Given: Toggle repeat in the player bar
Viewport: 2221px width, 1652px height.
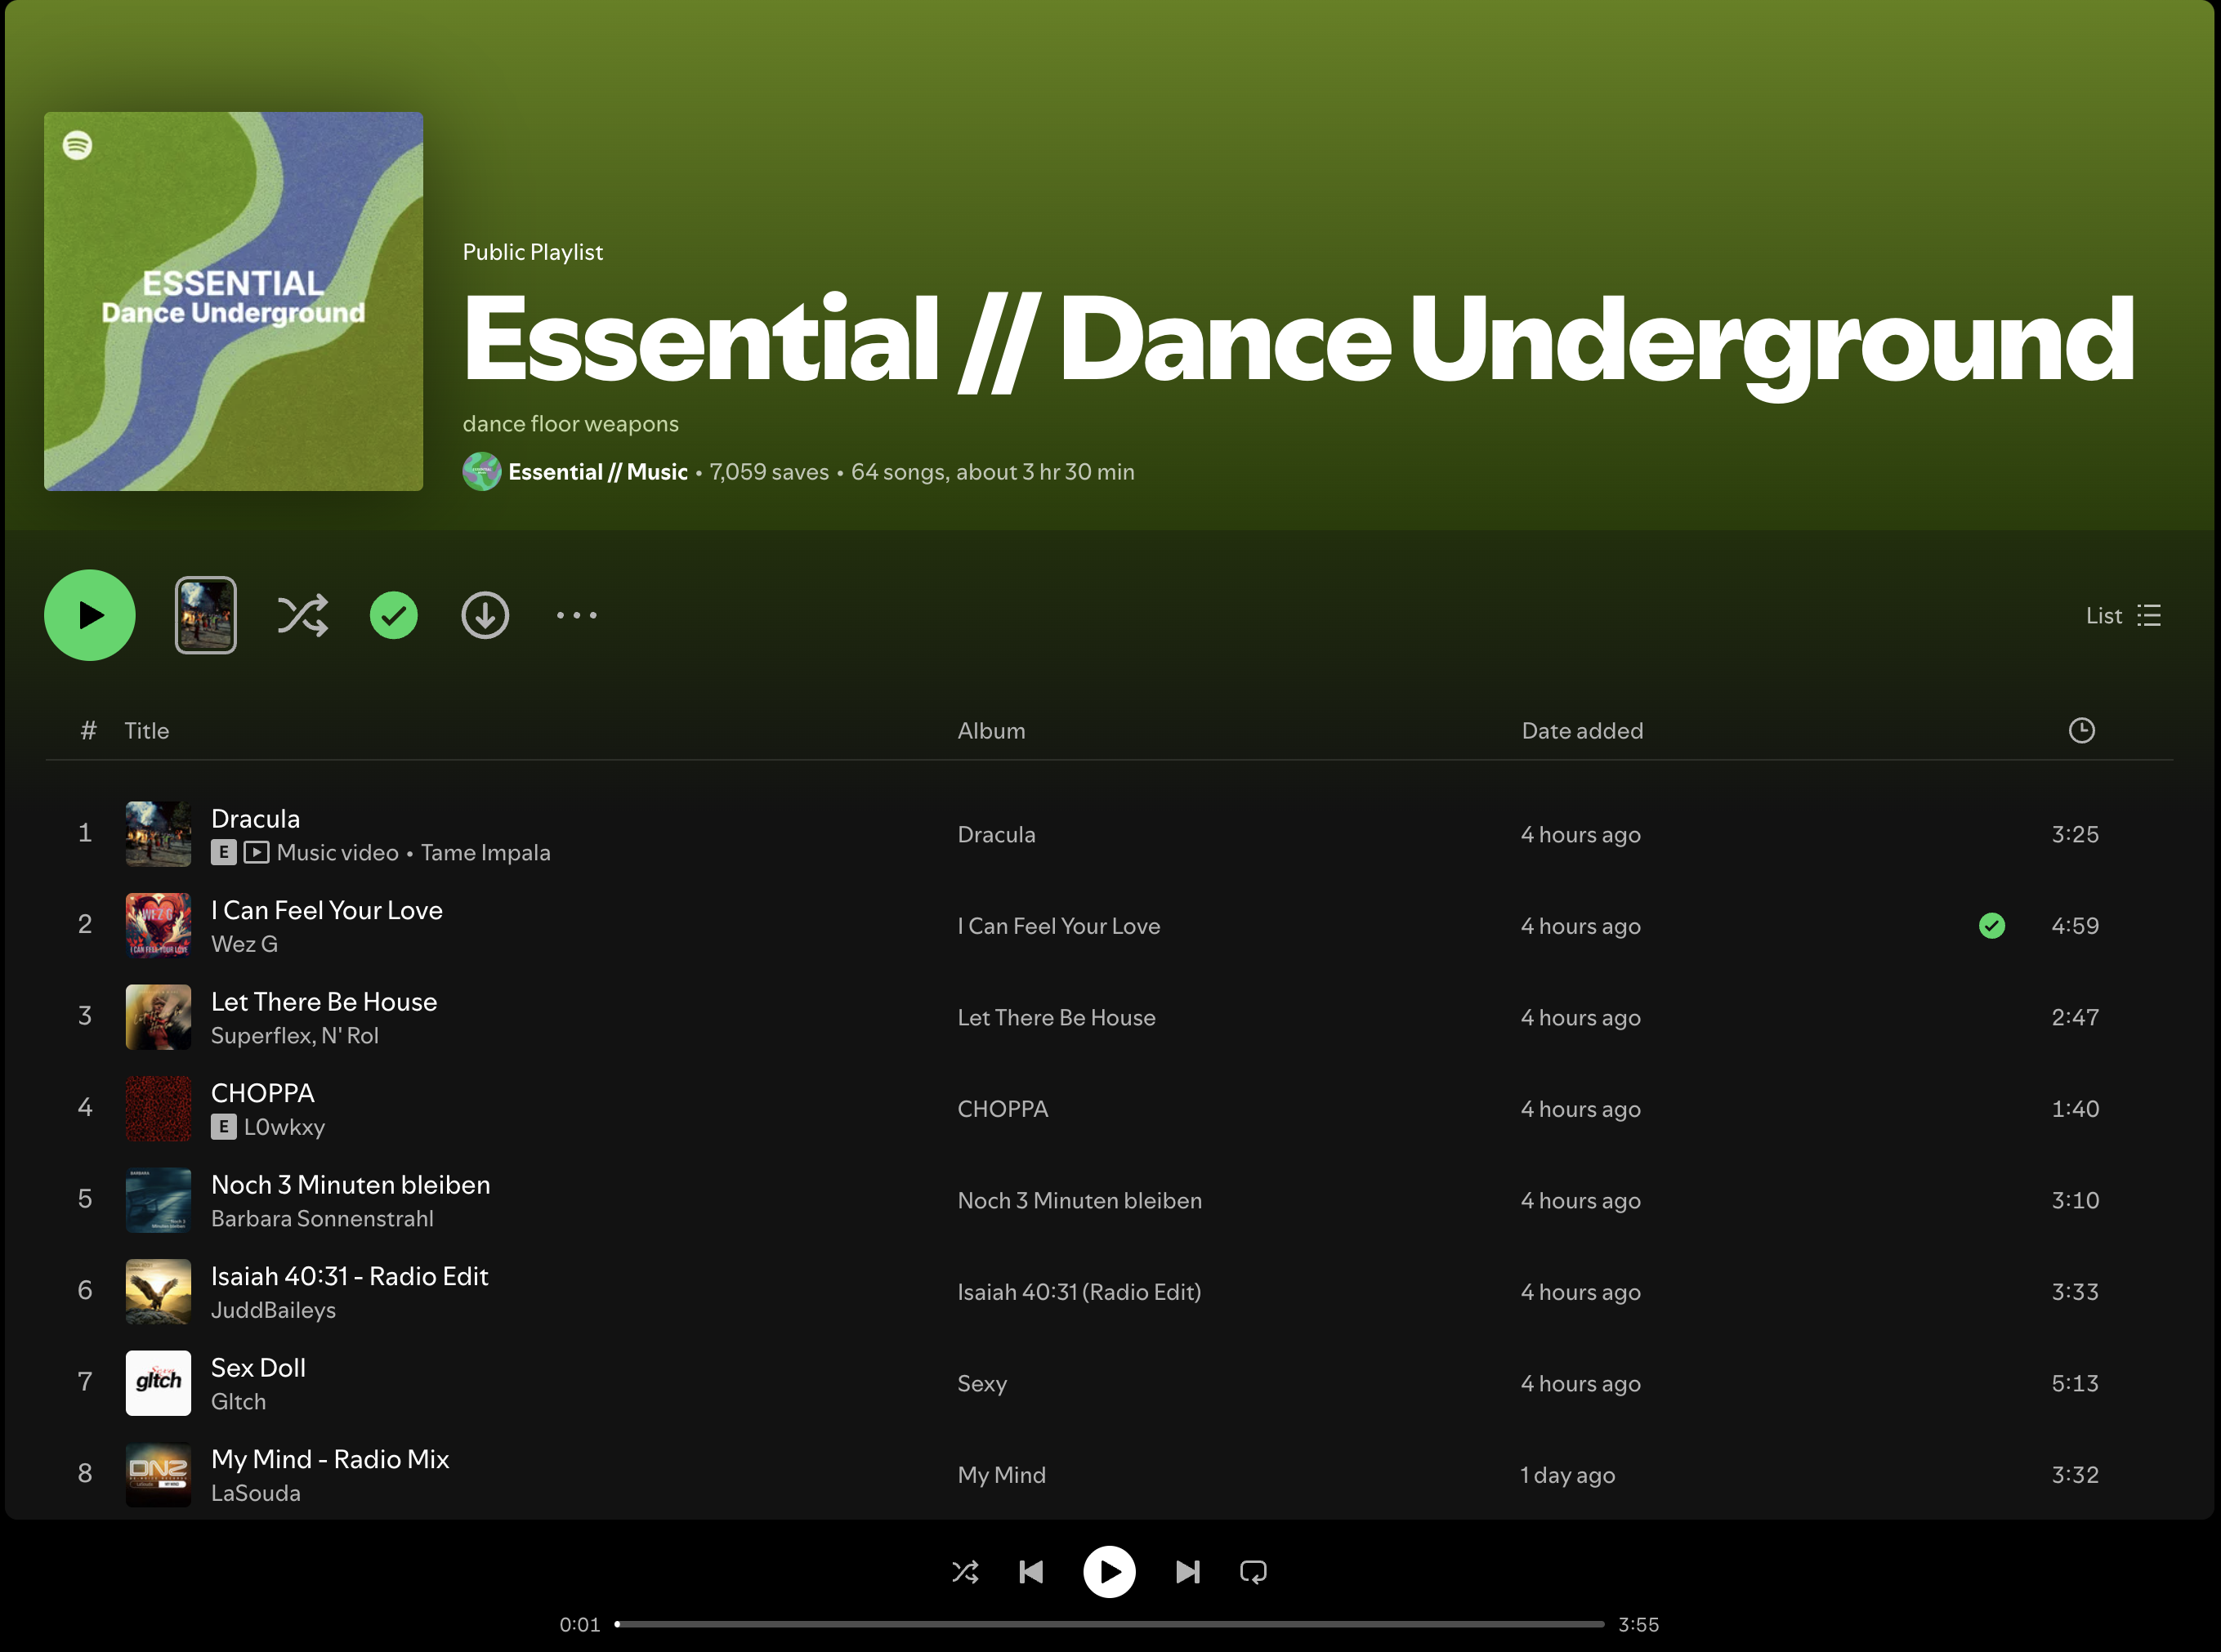Looking at the screenshot, I should 1253,1572.
